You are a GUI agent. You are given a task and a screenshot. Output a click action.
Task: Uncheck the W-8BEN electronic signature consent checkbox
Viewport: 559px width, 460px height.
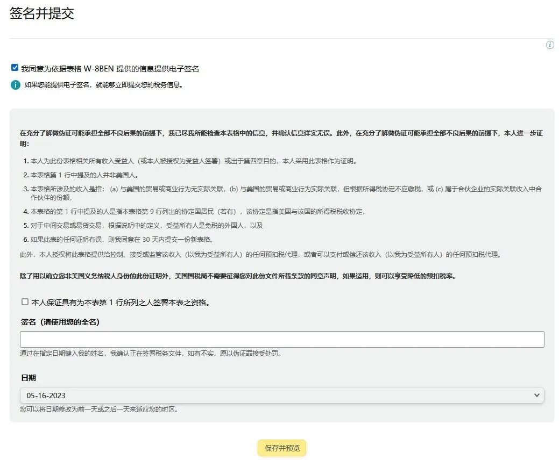click(15, 67)
